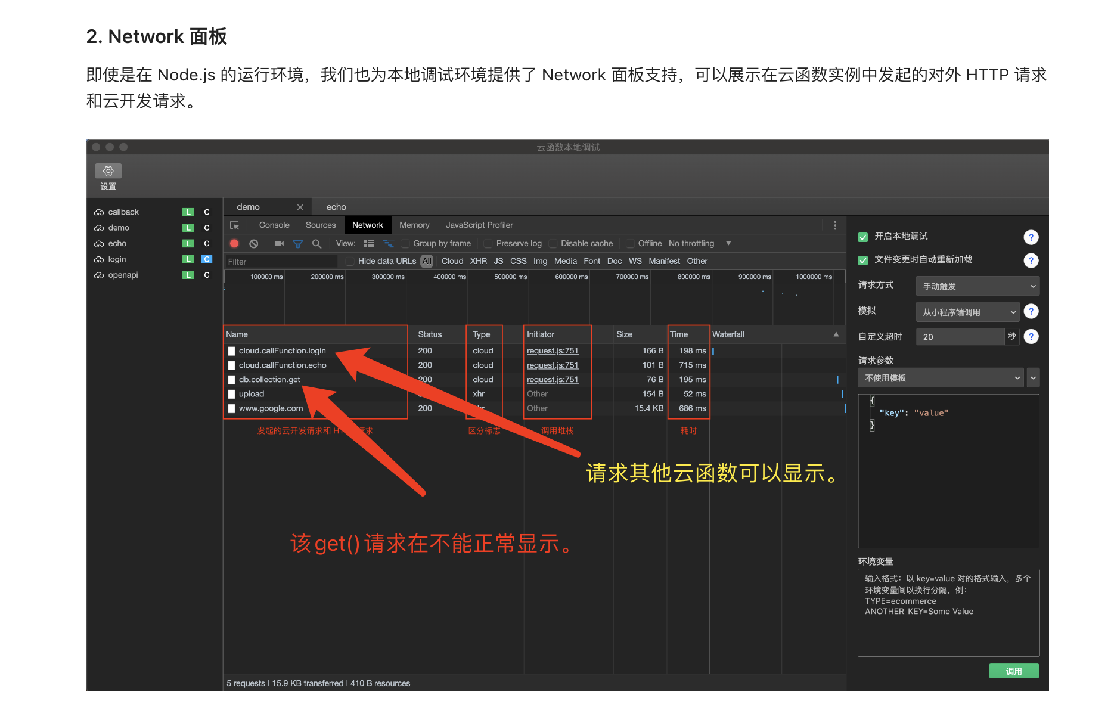Click the 环境变量 text area
Screen dimensions: 1111x701
click(948, 613)
